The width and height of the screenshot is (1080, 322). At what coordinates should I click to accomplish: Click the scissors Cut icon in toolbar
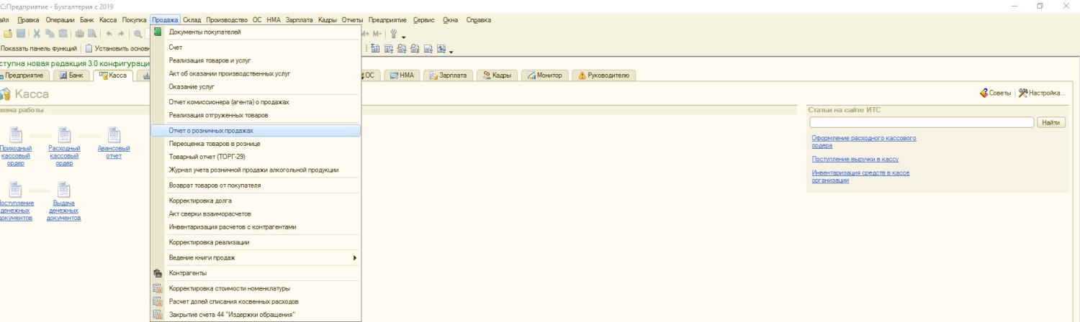pos(37,34)
